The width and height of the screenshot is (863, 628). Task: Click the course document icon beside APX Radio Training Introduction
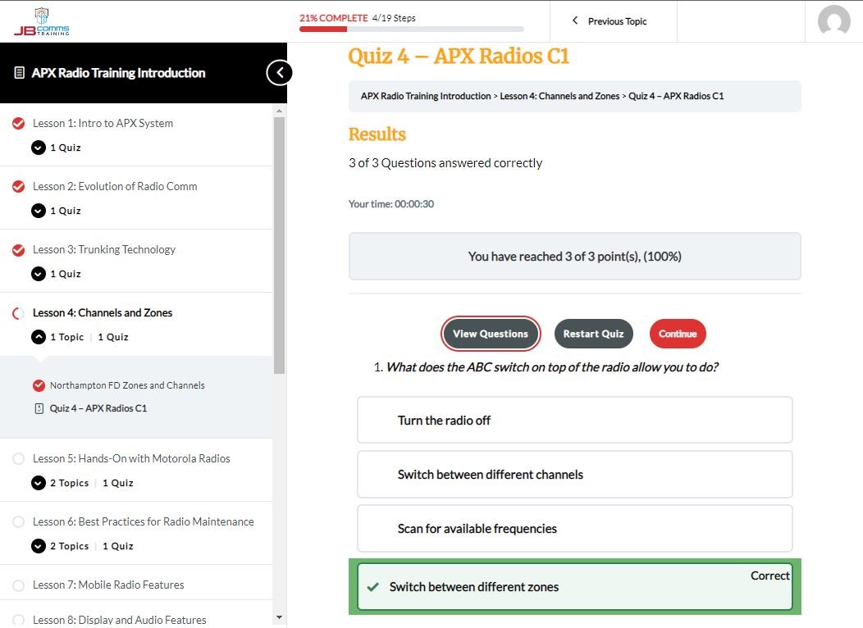click(x=19, y=73)
